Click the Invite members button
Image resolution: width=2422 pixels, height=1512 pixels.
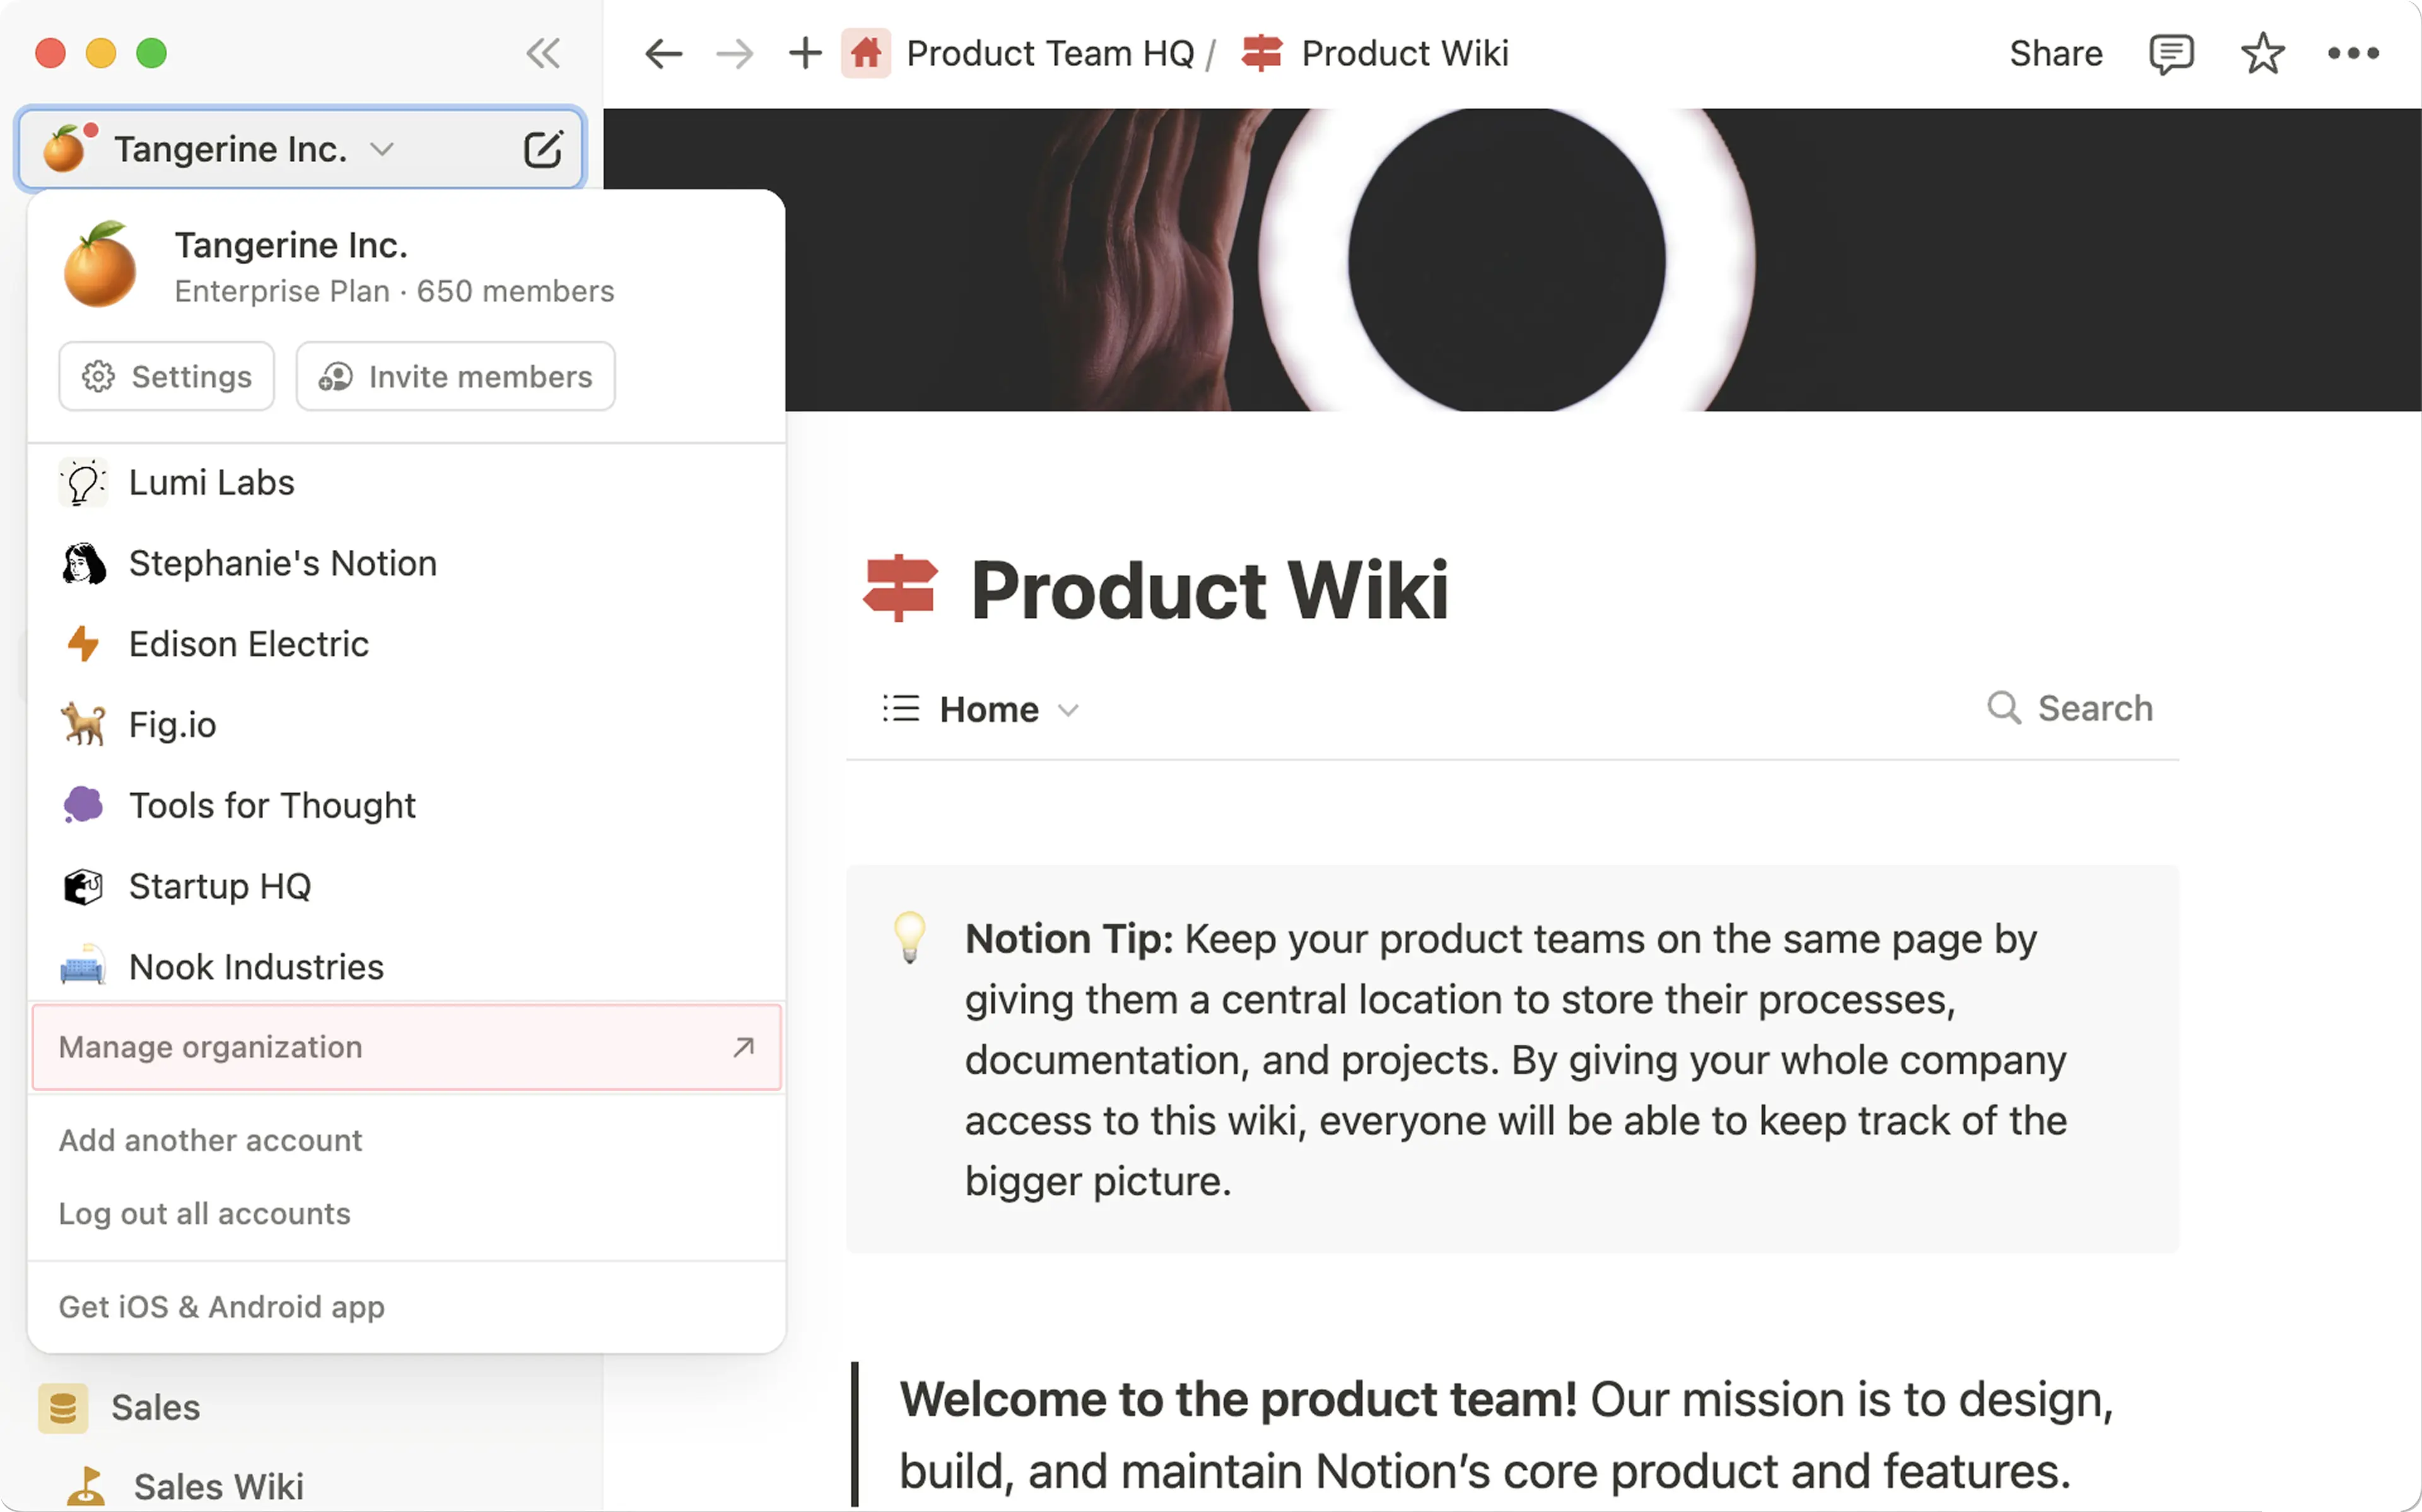456,377
